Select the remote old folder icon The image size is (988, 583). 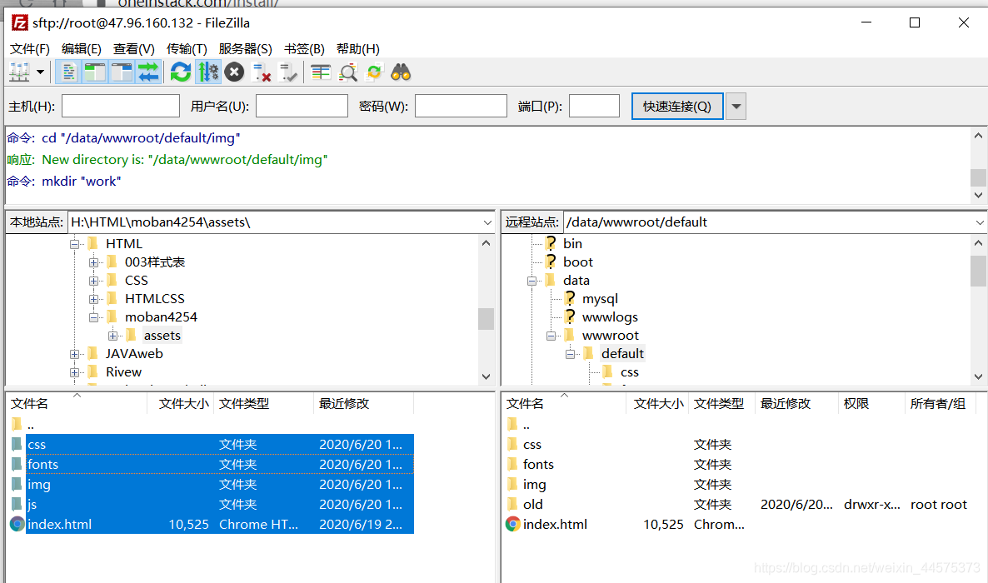click(x=513, y=504)
